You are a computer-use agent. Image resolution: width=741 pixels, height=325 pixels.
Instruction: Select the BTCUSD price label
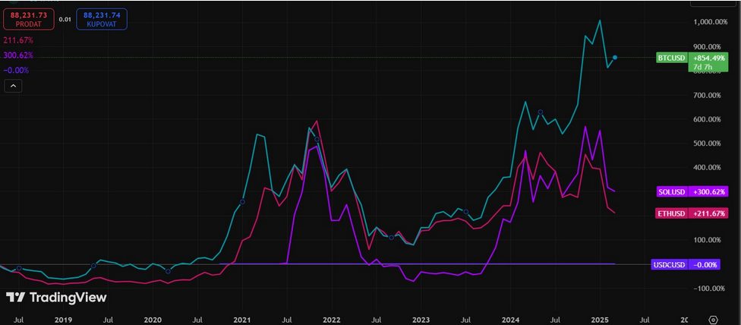pyautogui.click(x=672, y=58)
